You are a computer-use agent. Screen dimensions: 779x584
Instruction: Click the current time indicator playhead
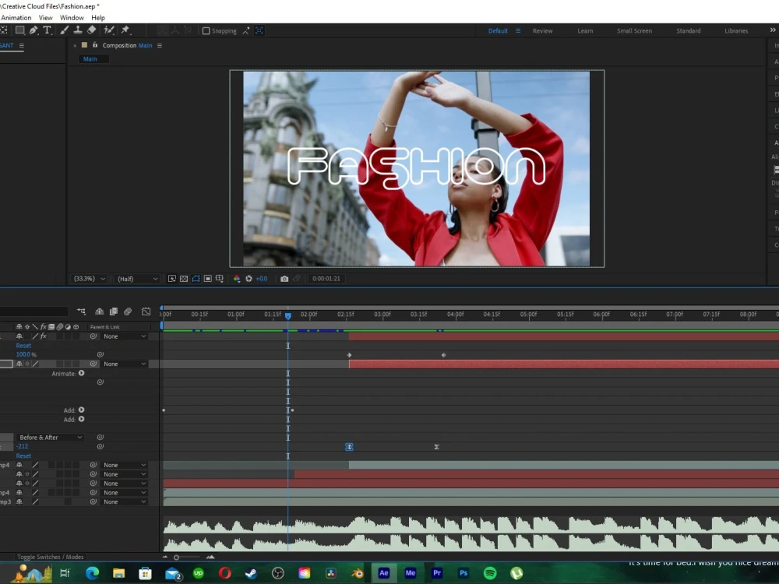click(287, 316)
